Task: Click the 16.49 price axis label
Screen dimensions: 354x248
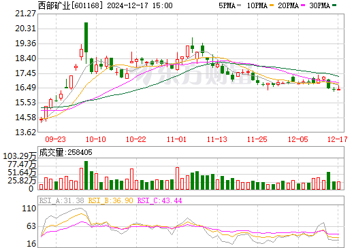Action: point(25,88)
